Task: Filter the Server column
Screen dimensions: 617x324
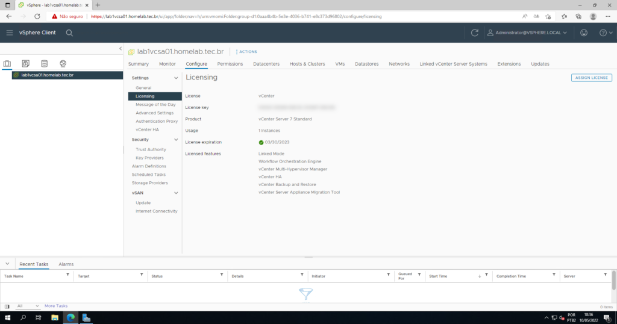Action: pos(605,275)
